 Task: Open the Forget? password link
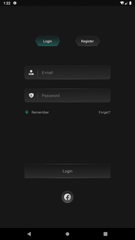tap(104, 112)
